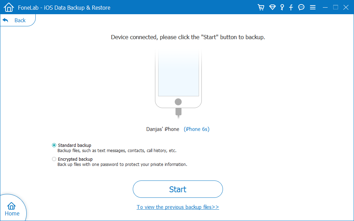Open the shopping cart purchase icon
This screenshot has height=221, width=354.
tap(261, 7)
